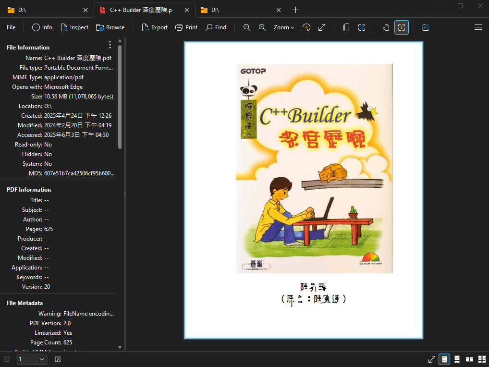Click the File Metadata section header
The height and width of the screenshot is (367, 489).
pos(24,303)
